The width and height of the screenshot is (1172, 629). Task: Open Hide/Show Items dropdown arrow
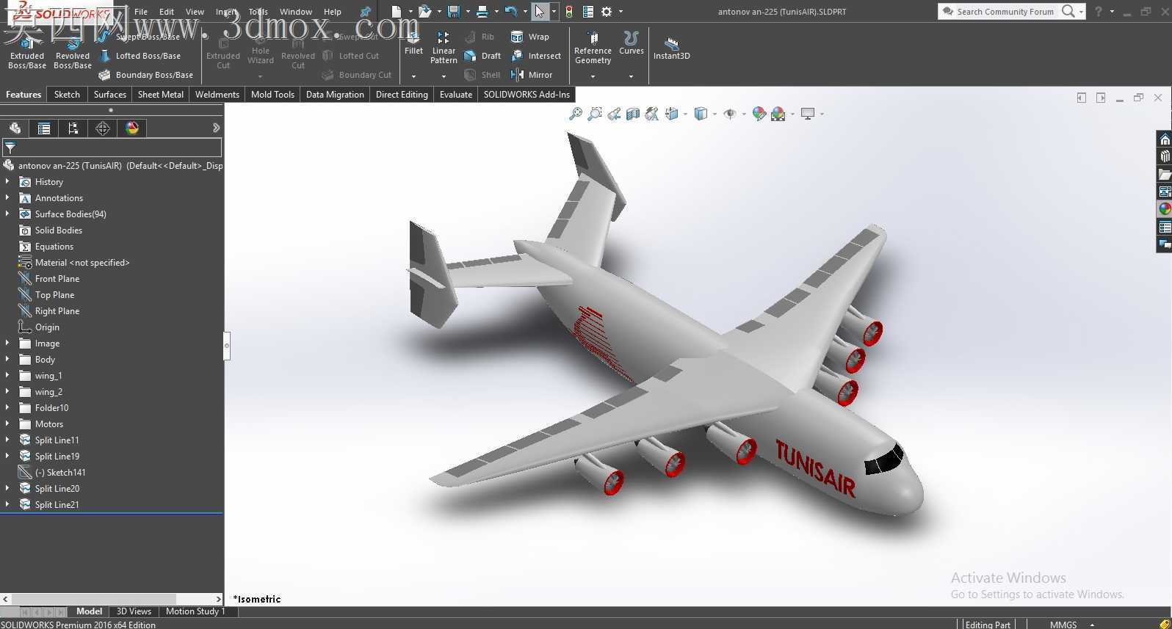click(x=744, y=114)
